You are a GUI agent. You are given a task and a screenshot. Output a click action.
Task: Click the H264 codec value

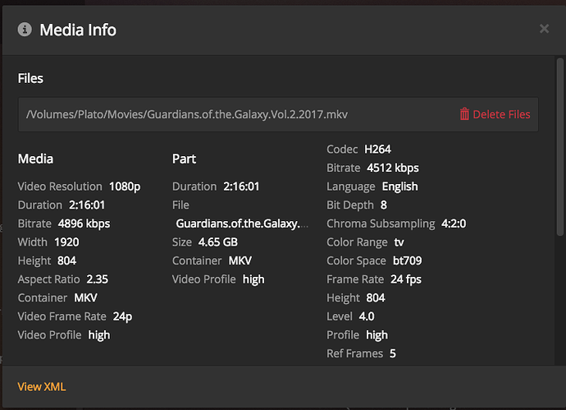[379, 150]
